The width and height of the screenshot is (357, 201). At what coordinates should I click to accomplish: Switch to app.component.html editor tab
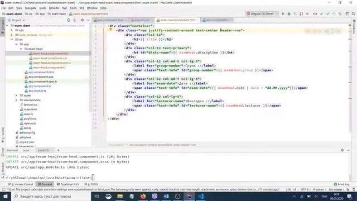click(x=110, y=20)
